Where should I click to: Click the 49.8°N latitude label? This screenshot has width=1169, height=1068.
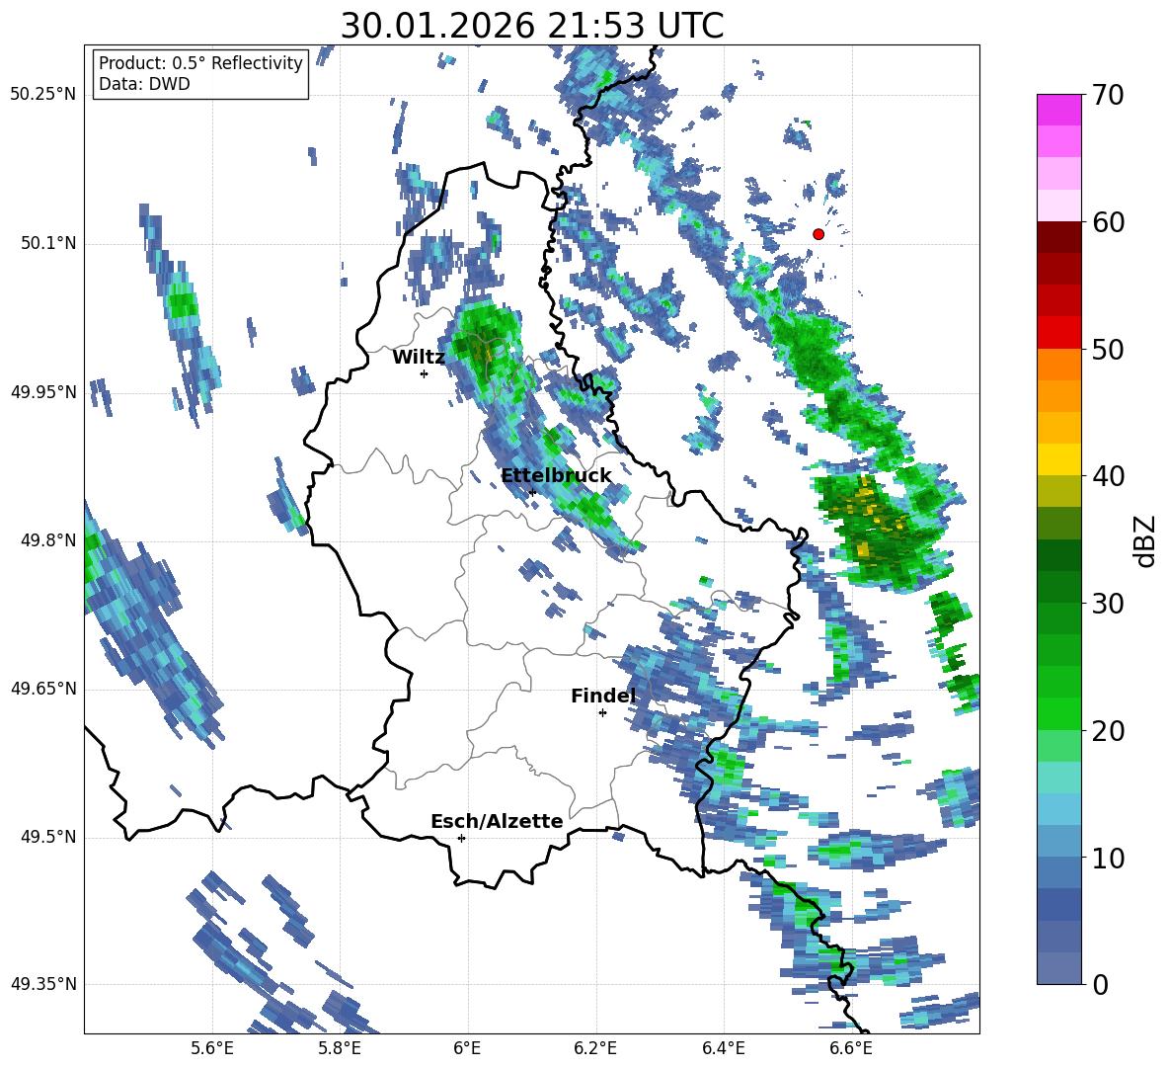[47, 540]
